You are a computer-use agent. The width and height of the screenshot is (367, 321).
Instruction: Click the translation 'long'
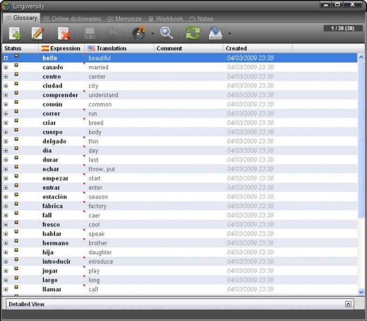point(94,280)
